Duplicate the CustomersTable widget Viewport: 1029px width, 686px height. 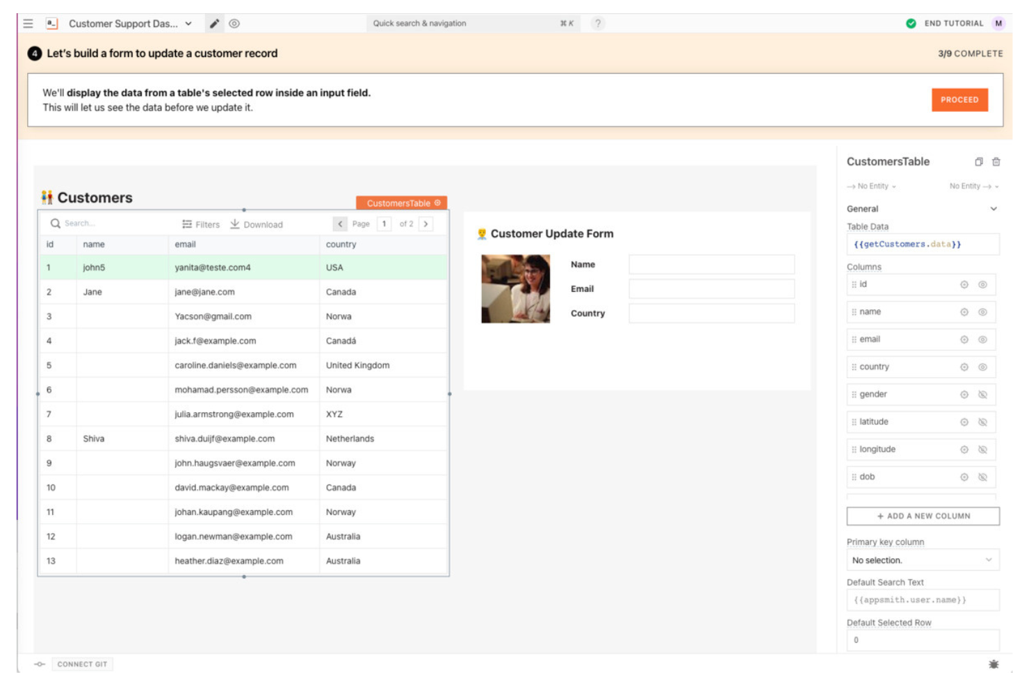[x=978, y=161]
